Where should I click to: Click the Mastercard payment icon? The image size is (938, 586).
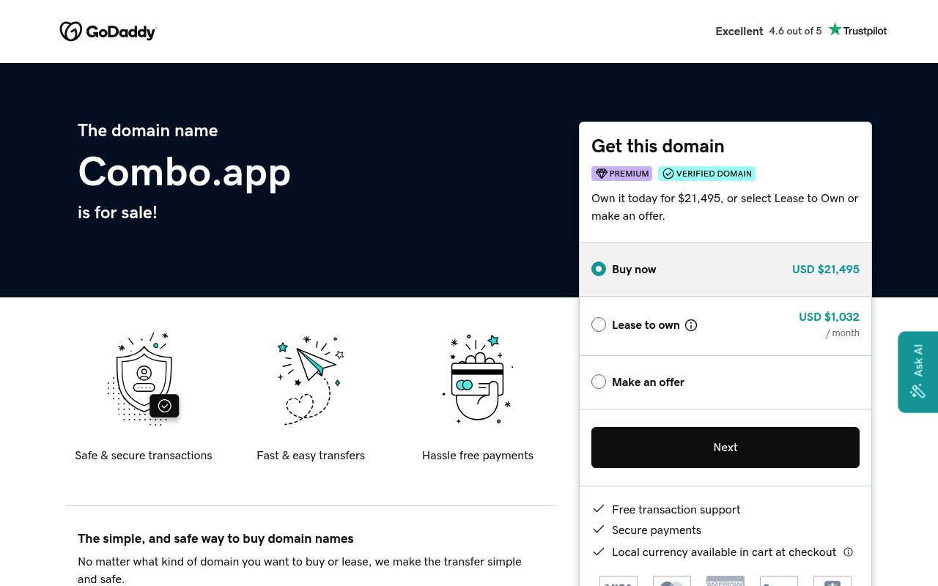672,581
